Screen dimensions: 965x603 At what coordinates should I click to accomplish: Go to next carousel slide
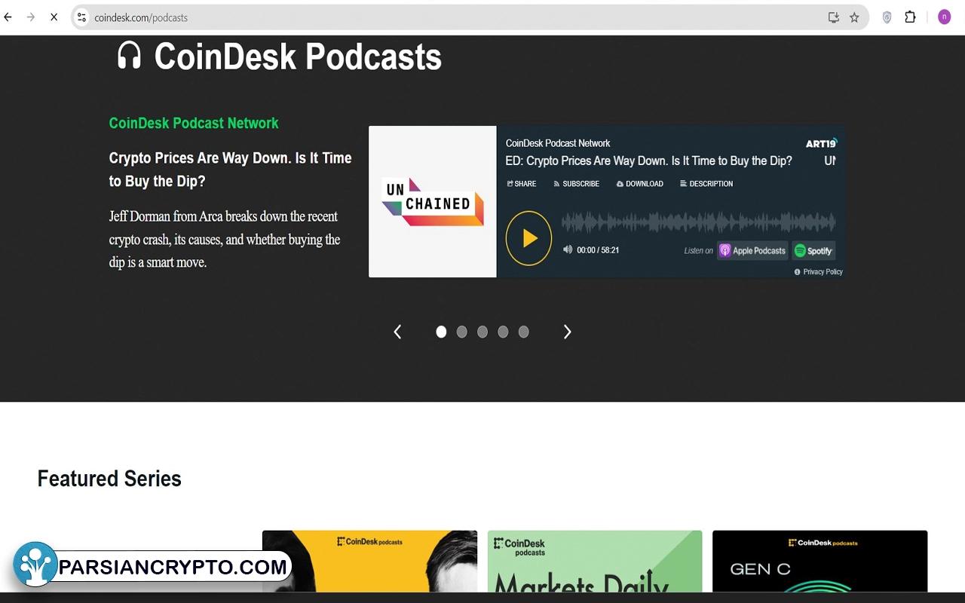pos(568,332)
